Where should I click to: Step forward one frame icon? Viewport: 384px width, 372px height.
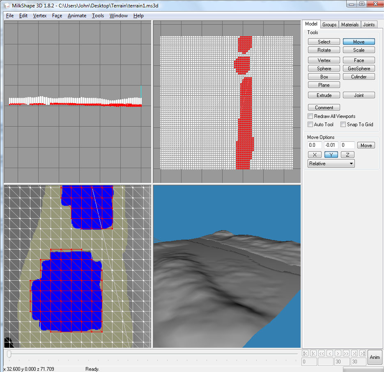coord(338,353)
